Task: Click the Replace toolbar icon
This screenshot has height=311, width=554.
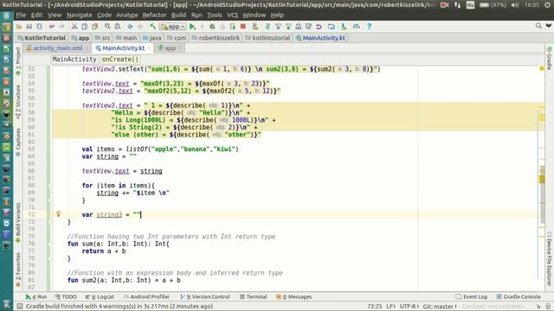Action: (x=118, y=27)
